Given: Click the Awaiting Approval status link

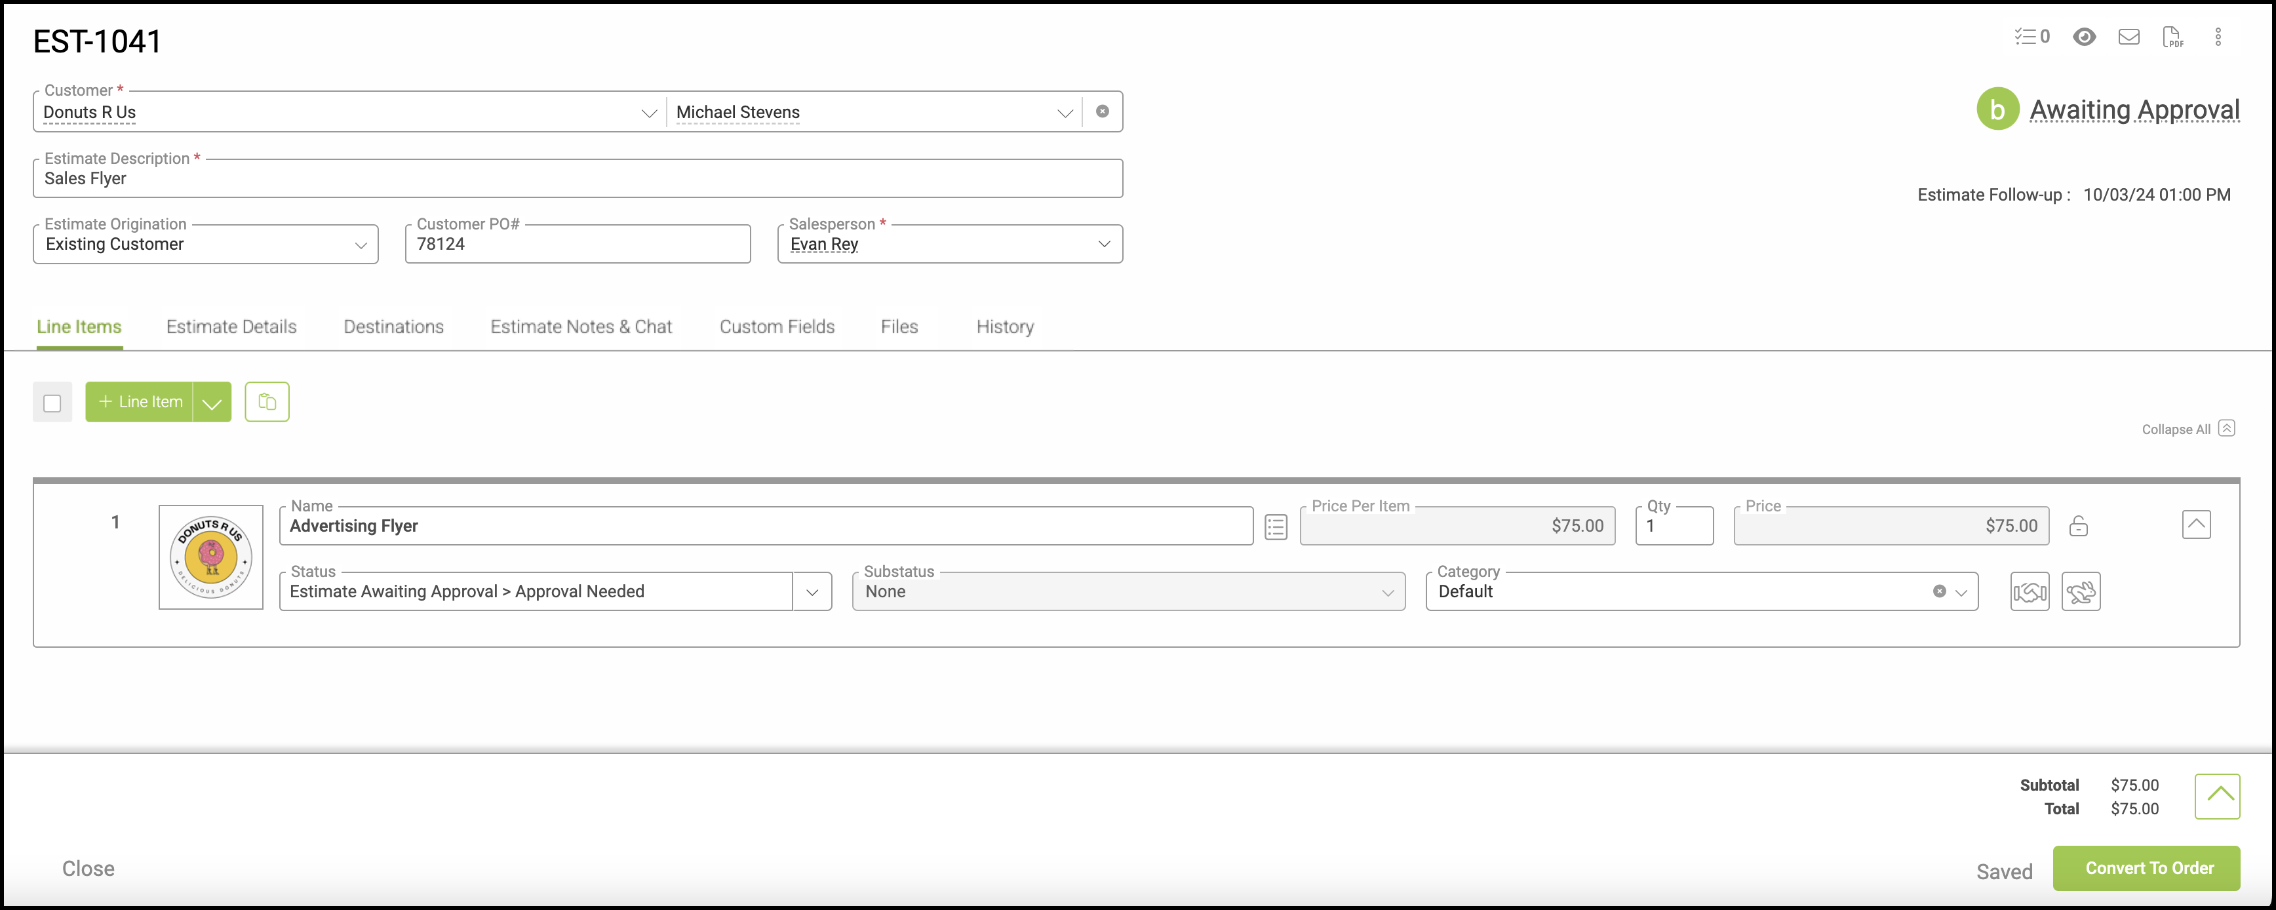Looking at the screenshot, I should tap(2134, 109).
